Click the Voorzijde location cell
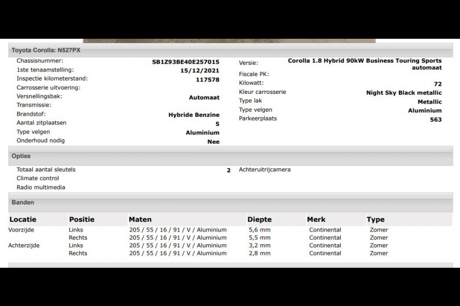The image size is (460, 306). [x=21, y=230]
